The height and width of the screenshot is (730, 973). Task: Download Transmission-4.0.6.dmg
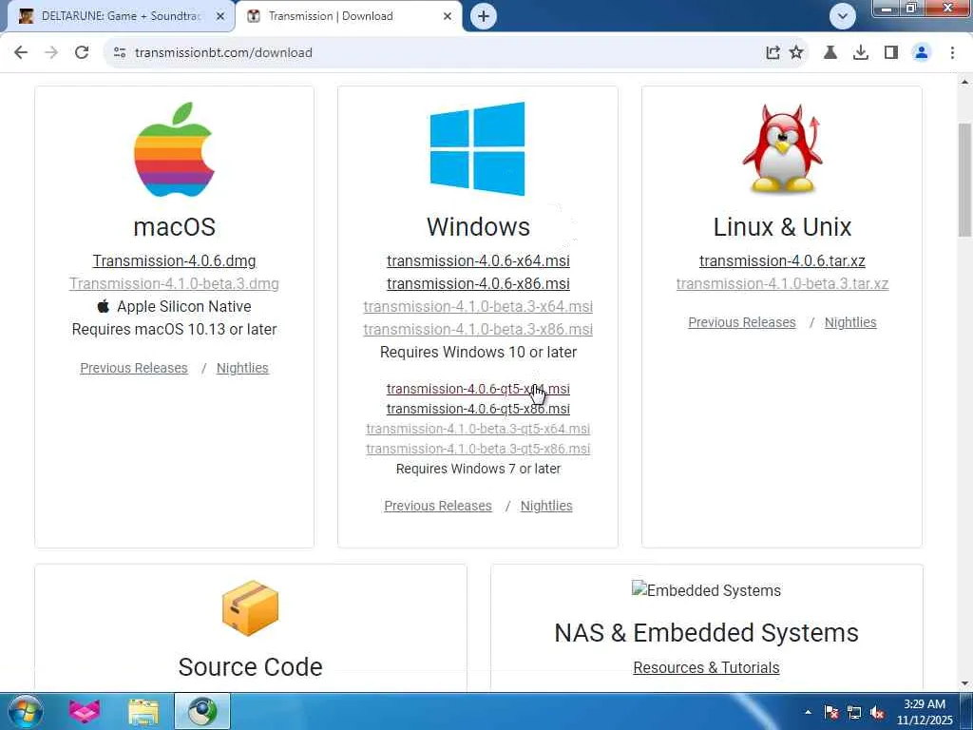click(175, 260)
